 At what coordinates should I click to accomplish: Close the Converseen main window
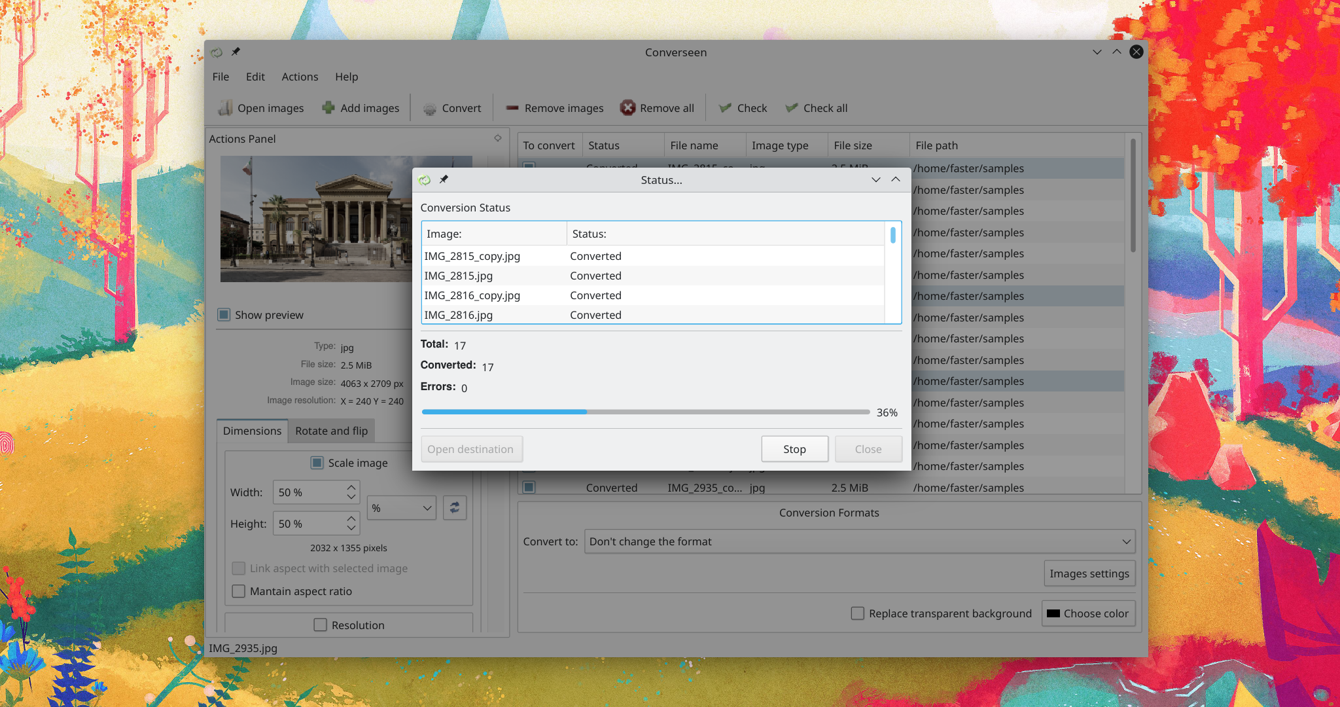point(1137,52)
